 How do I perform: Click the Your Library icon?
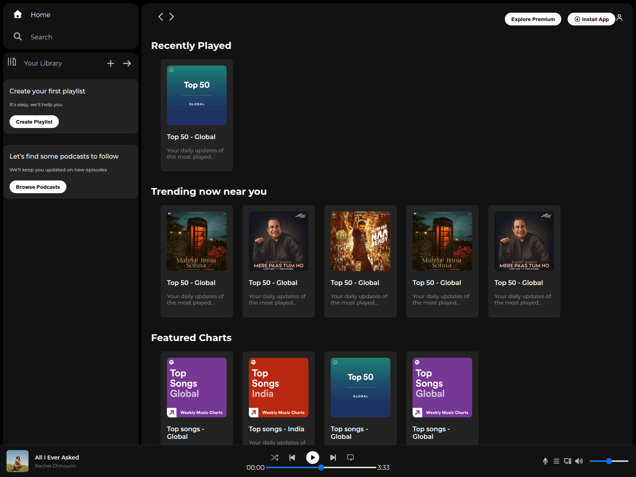[12, 62]
